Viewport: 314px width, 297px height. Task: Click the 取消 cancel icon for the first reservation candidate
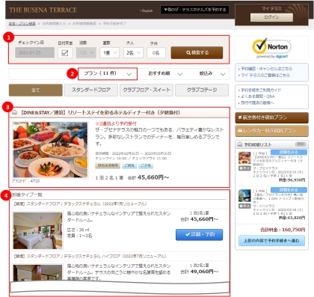(244, 168)
